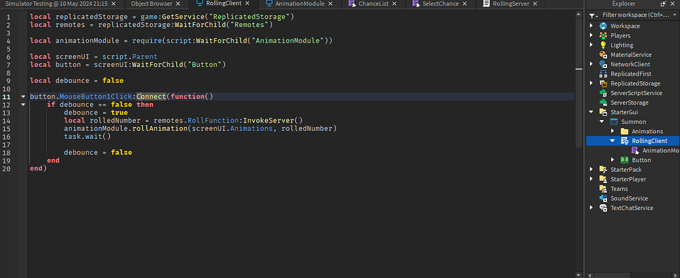Click the green Button object icon
Screen dimensions: 680x278
[625, 160]
